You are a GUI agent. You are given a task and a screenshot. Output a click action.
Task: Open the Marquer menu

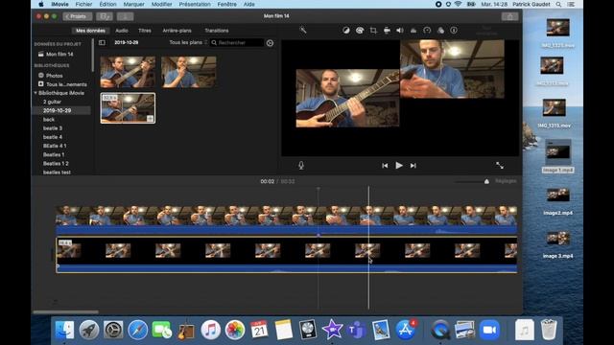[x=134, y=4]
